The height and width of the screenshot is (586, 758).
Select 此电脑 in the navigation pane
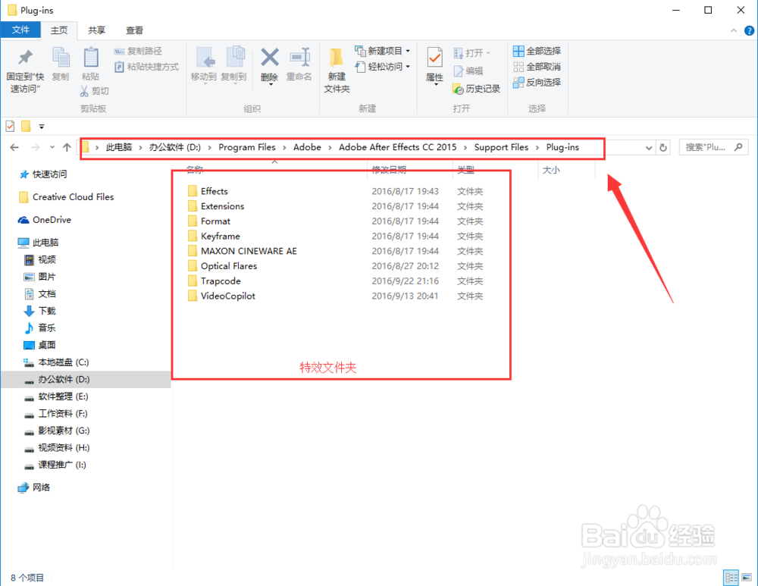pyautogui.click(x=45, y=243)
